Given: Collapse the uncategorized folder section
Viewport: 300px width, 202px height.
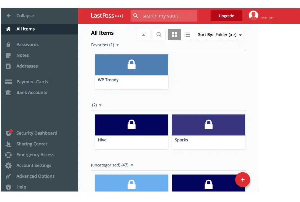Looking at the screenshot, I should pyautogui.click(x=132, y=165).
